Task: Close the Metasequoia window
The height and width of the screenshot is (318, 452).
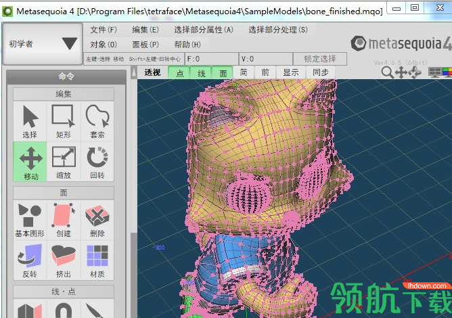Action: 440,8
